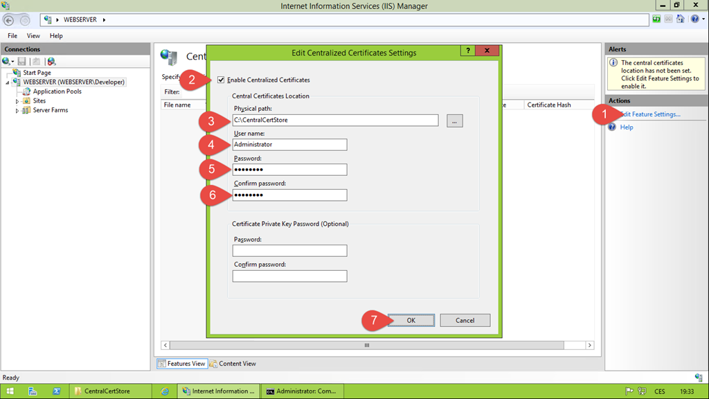Open the View menu

pos(33,36)
